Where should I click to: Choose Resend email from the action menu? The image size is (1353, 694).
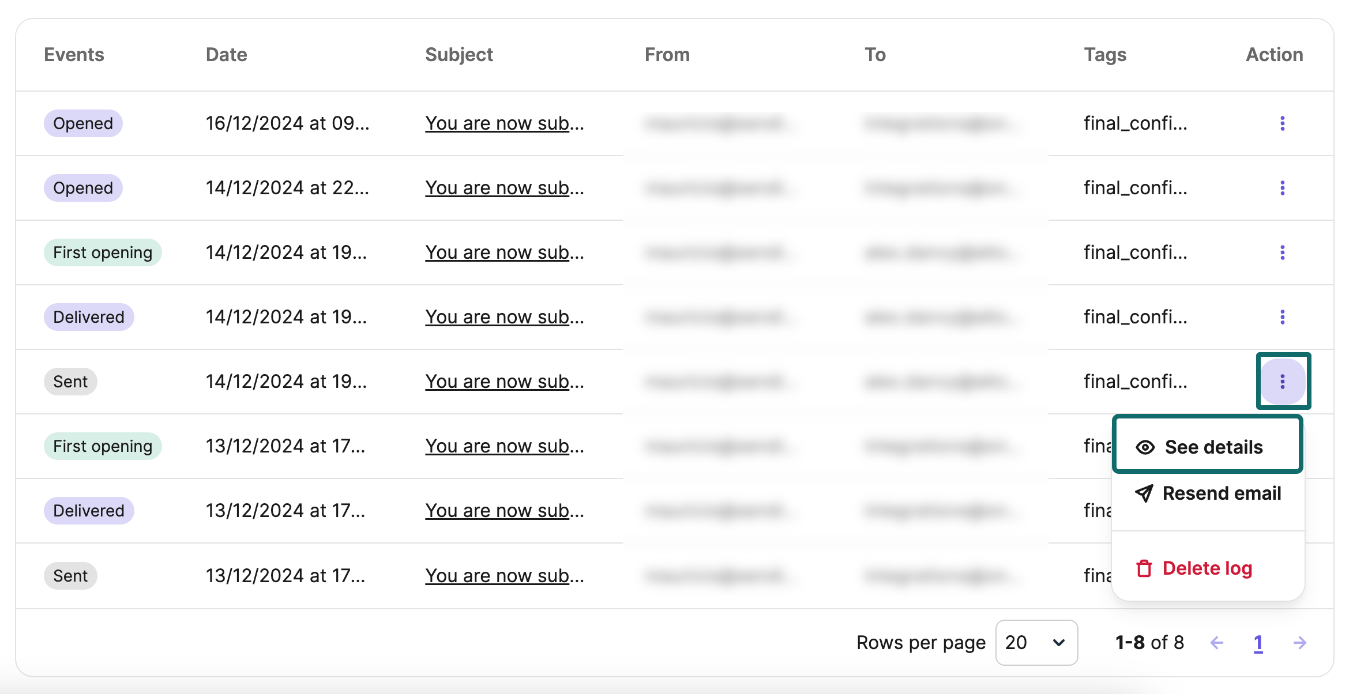click(x=1208, y=493)
